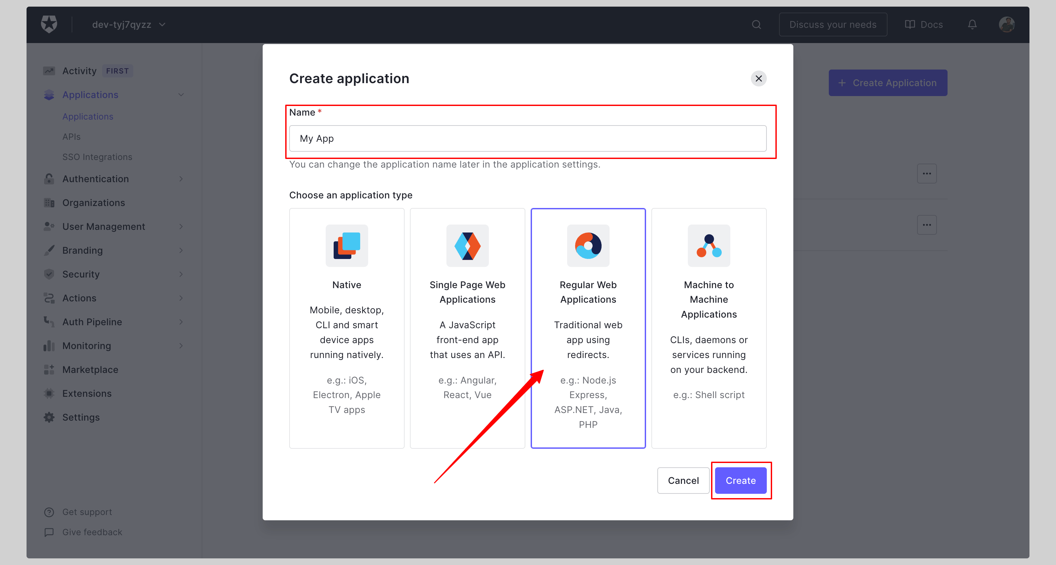Collapse the Applications sidebar section

pos(181,95)
